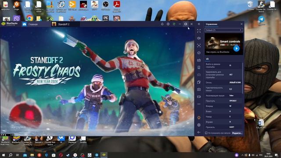Click the lock cursor icon in sidebar

click(x=199, y=46)
